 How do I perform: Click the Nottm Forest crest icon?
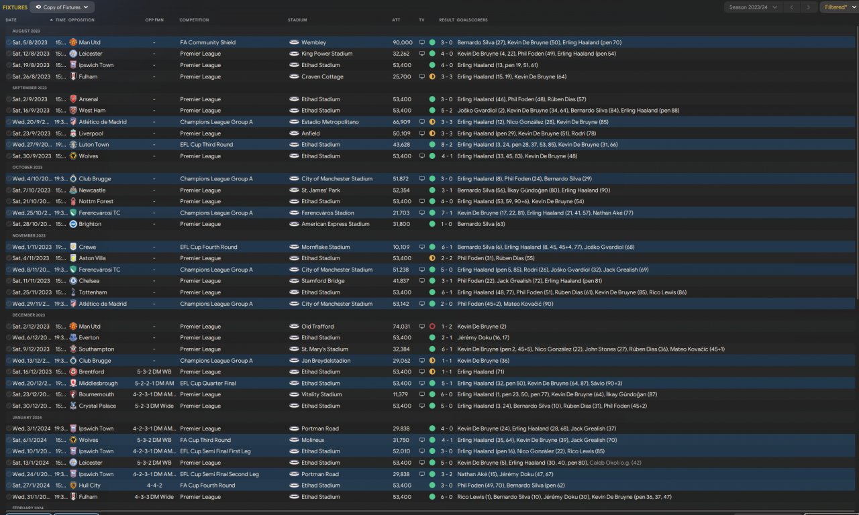point(73,202)
